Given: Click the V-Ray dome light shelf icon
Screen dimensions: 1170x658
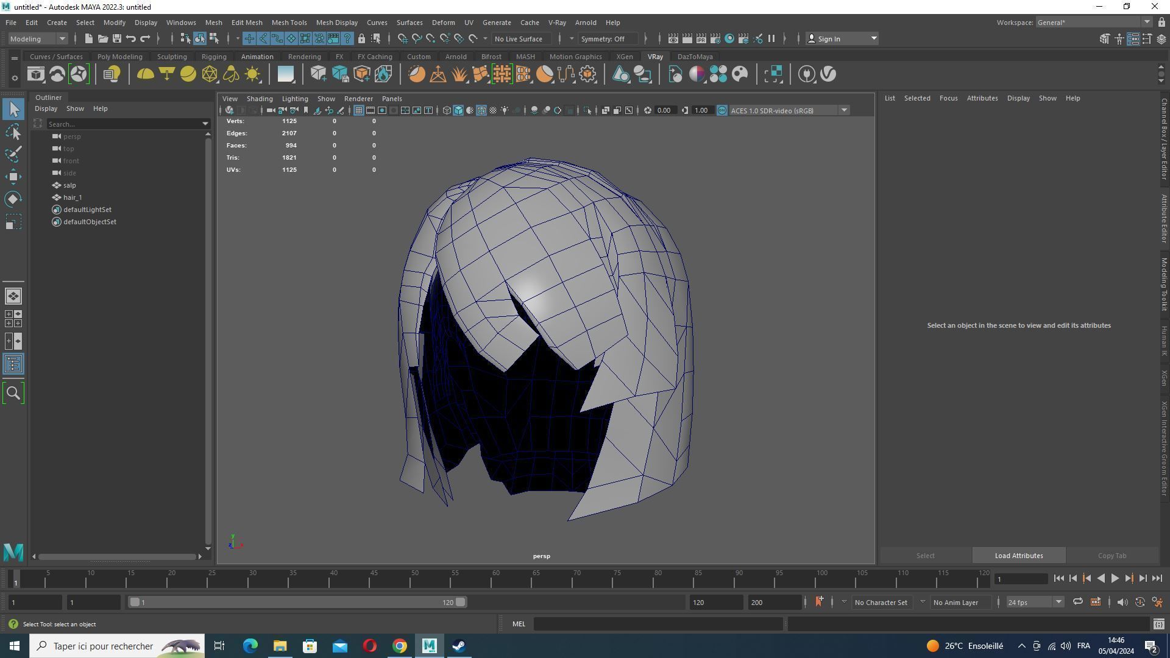Looking at the screenshot, I should (145, 74).
